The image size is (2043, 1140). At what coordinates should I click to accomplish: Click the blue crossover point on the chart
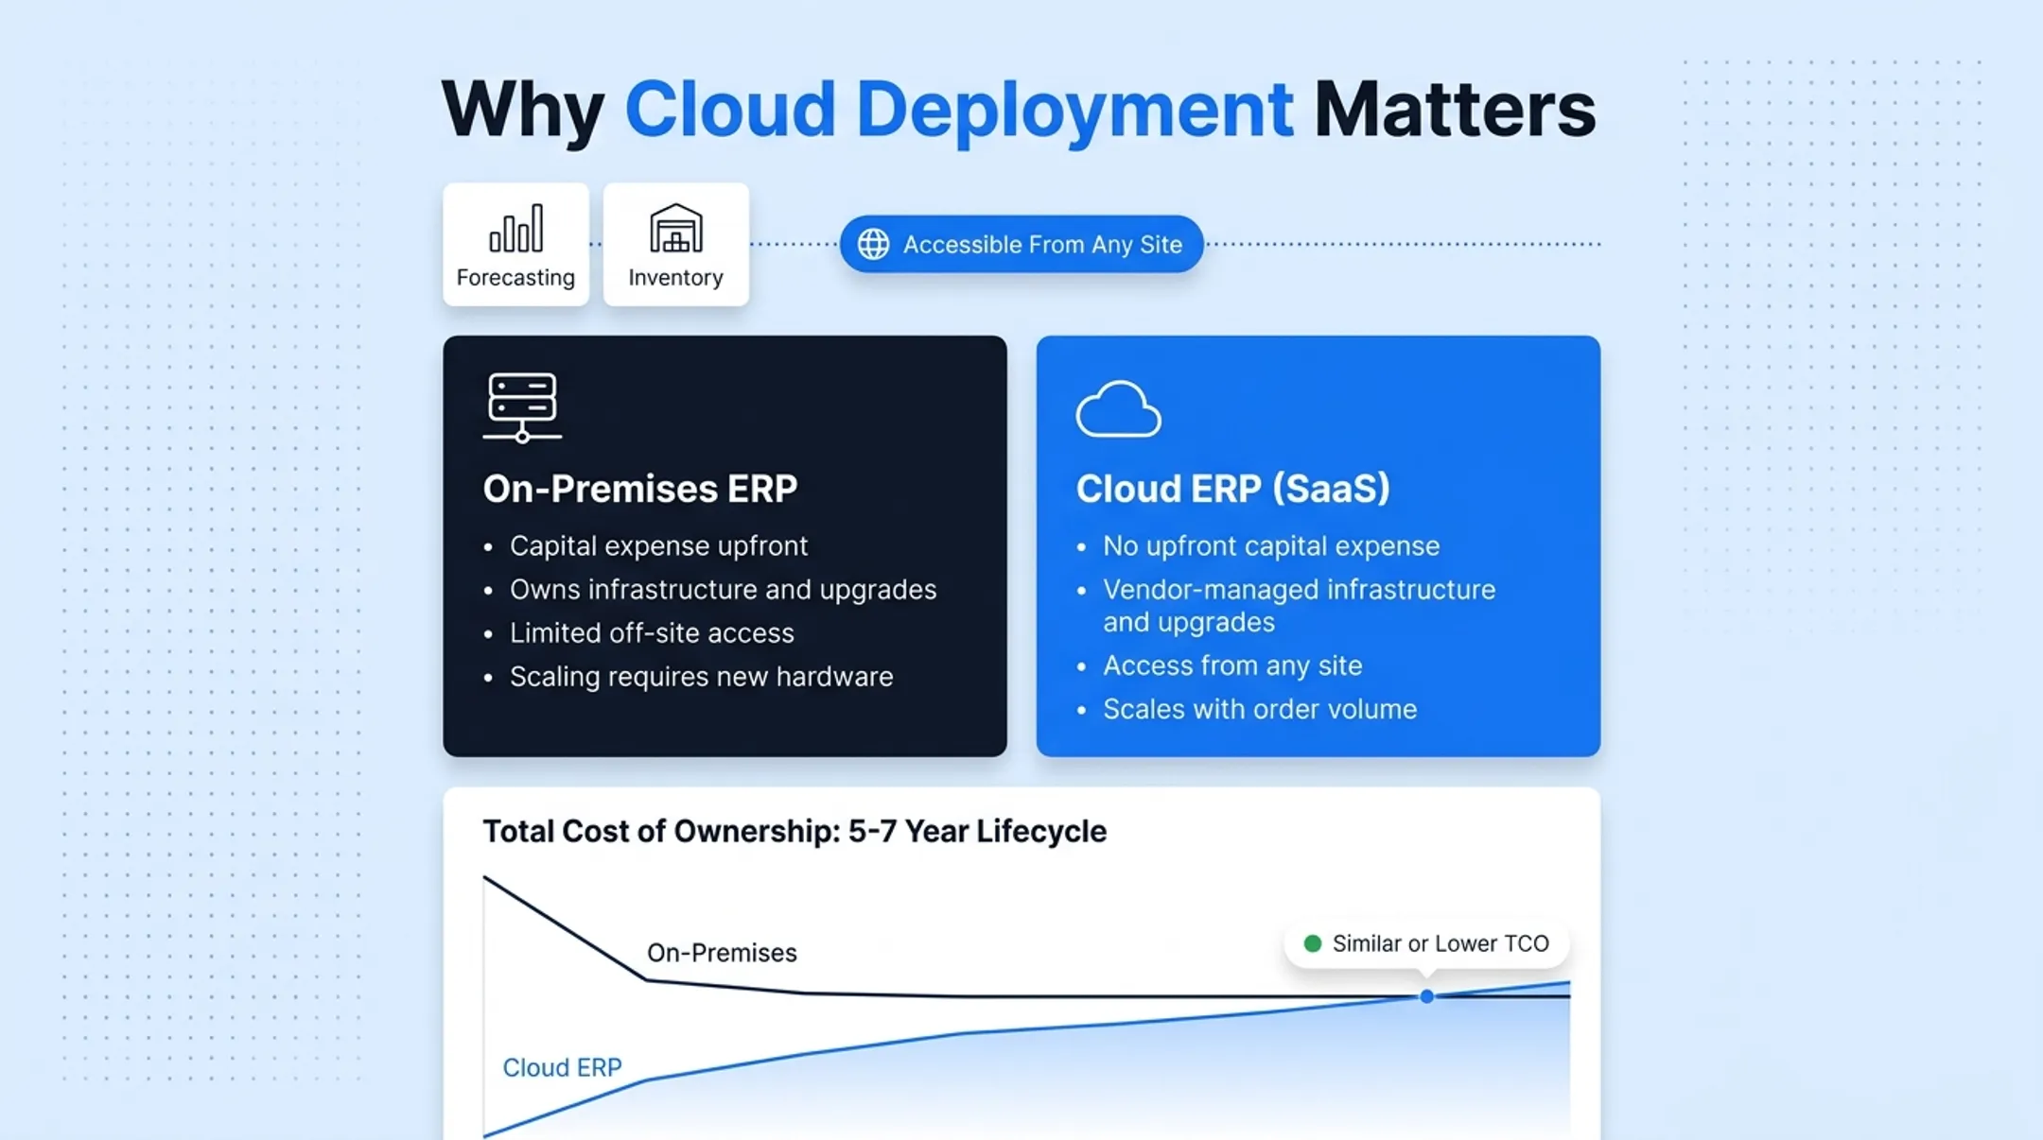pos(1426,996)
